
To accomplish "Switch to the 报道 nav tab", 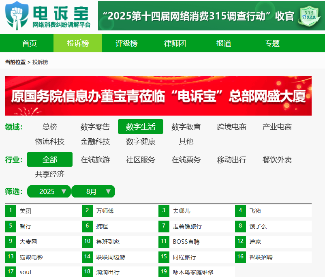I will pos(224,43).
